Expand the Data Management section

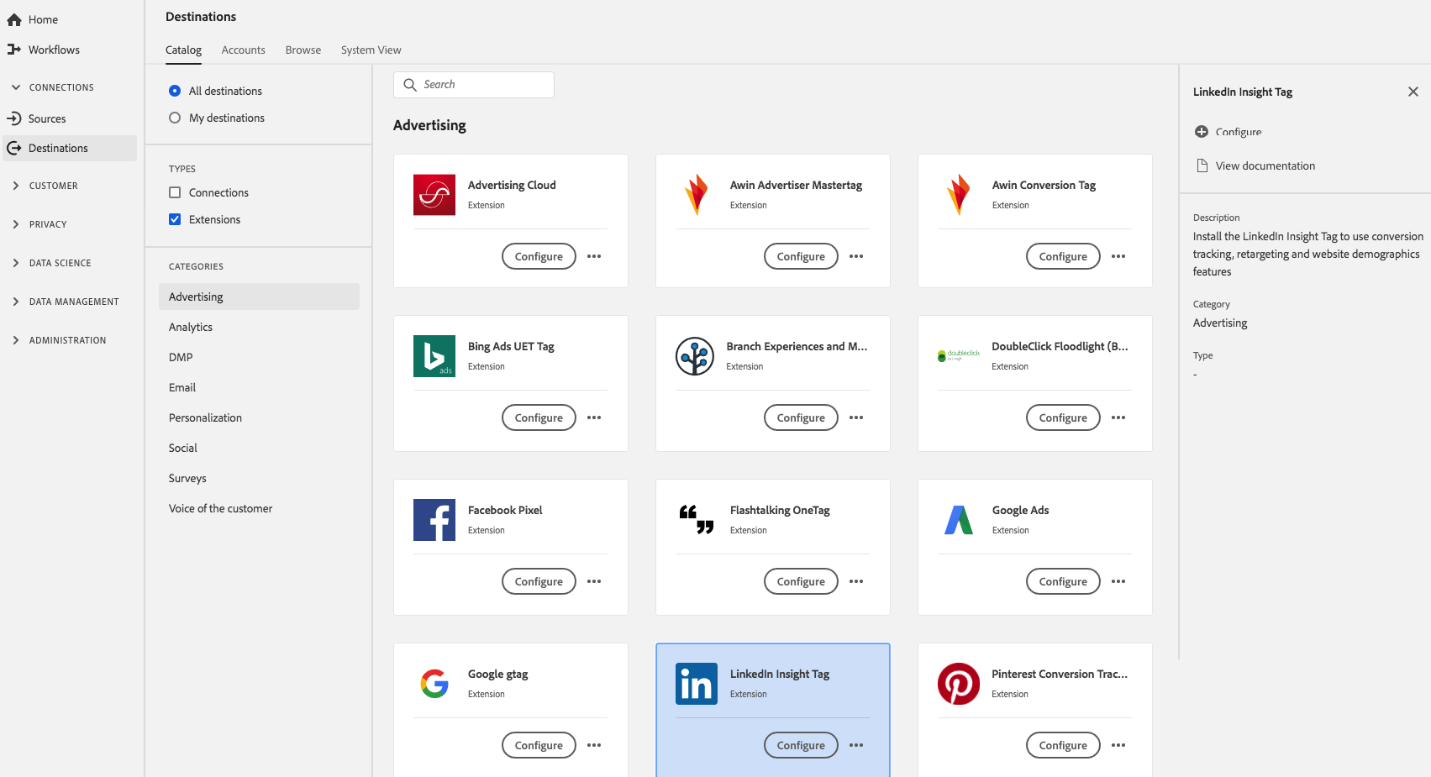16,302
